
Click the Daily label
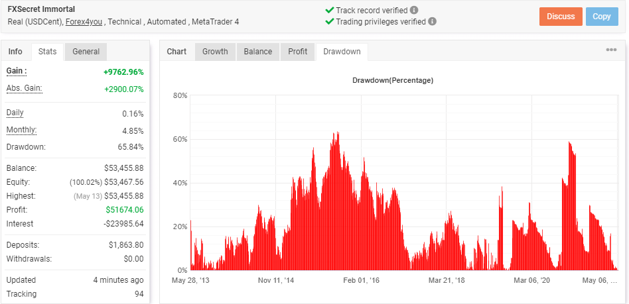(15, 113)
